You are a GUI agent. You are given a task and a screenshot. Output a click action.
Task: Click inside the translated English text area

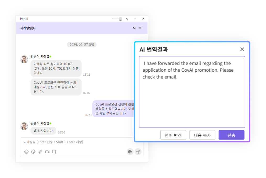click(192, 99)
